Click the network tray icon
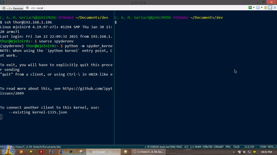This screenshot has width=277, height=155. pos(249,152)
